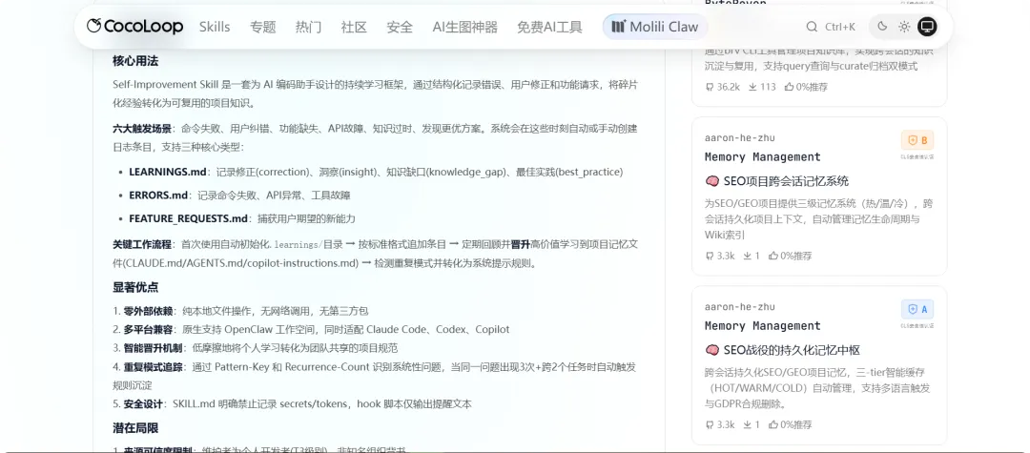Click aaron-he-zhu author in B-badge card
This screenshot has width=1030, height=453.
click(x=740, y=138)
